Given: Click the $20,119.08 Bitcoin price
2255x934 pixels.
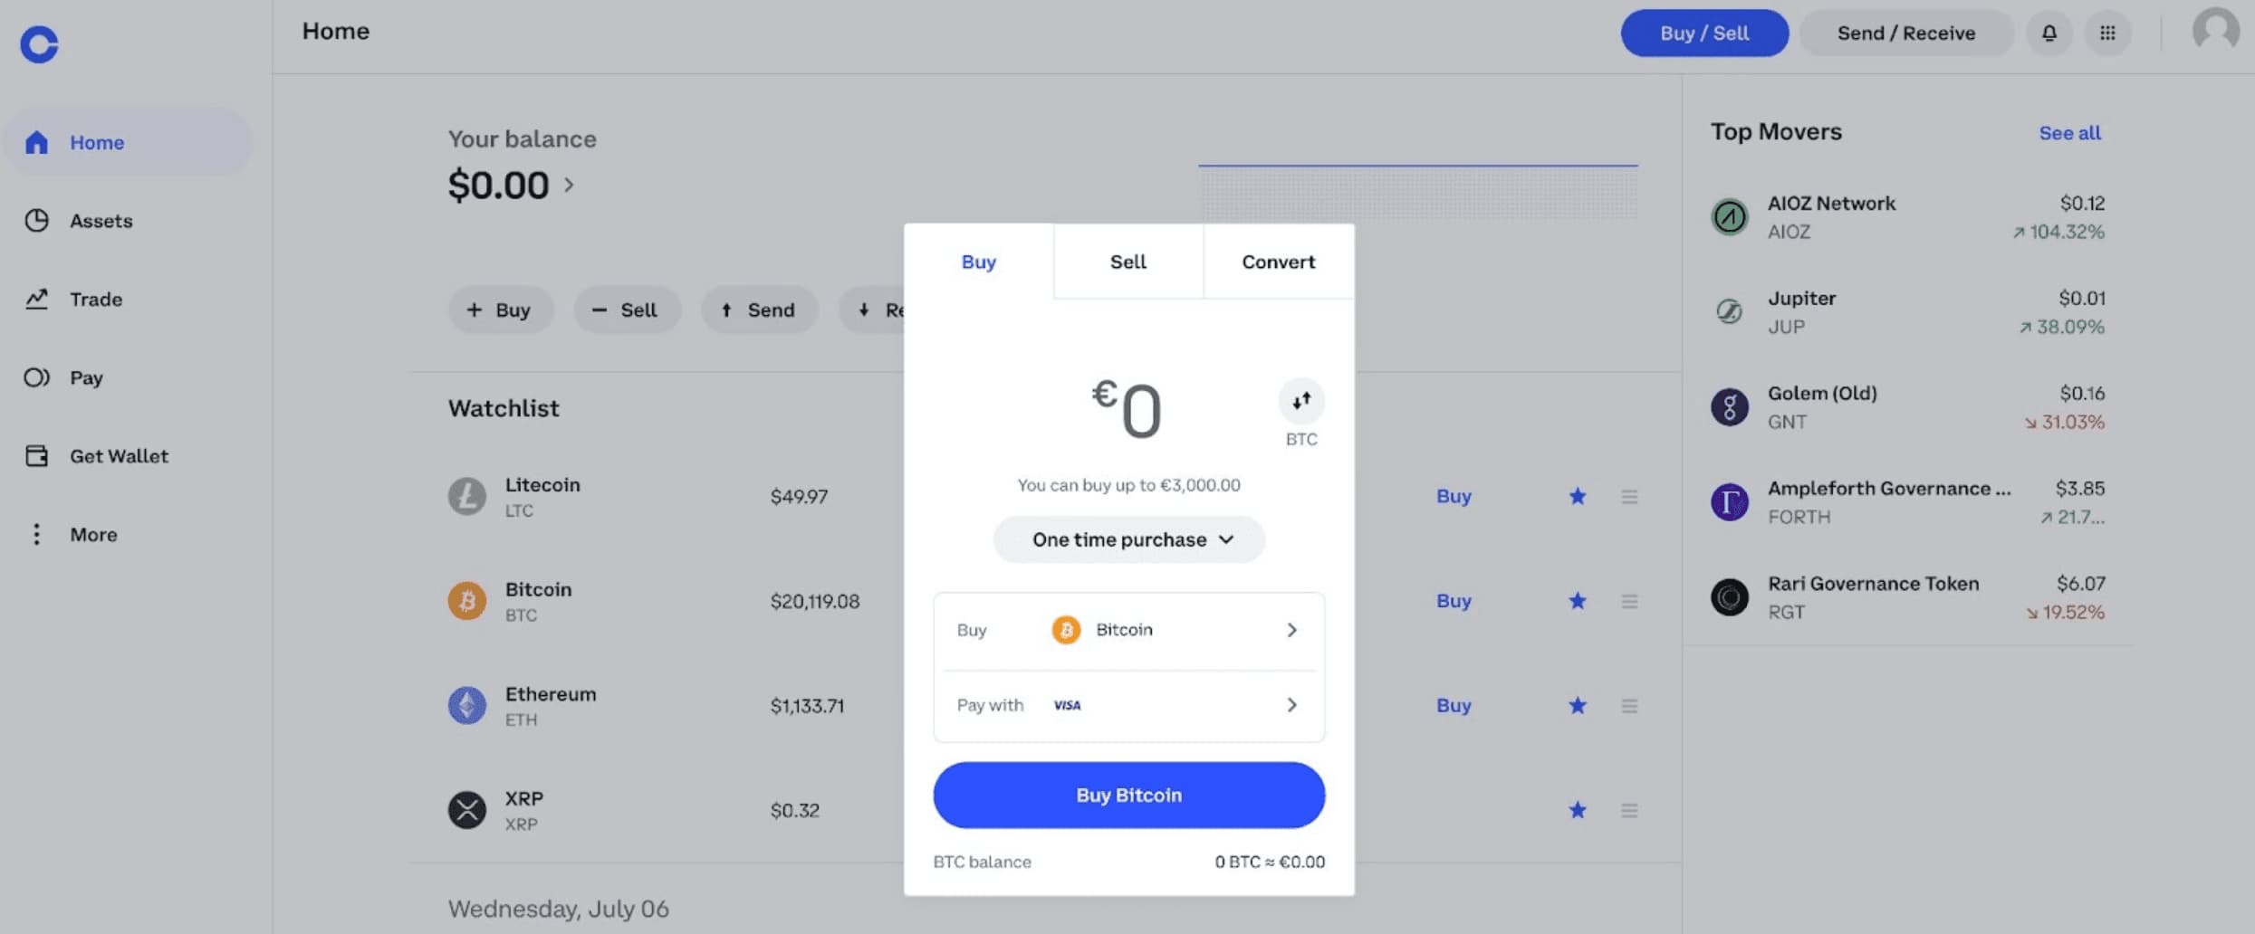Looking at the screenshot, I should 814,601.
